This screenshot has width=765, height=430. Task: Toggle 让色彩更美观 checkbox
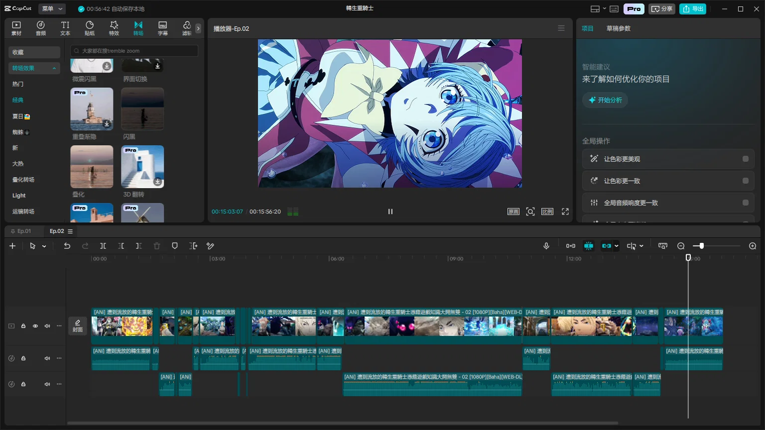point(746,159)
